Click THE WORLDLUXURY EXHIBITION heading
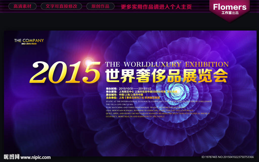 click(167, 64)
